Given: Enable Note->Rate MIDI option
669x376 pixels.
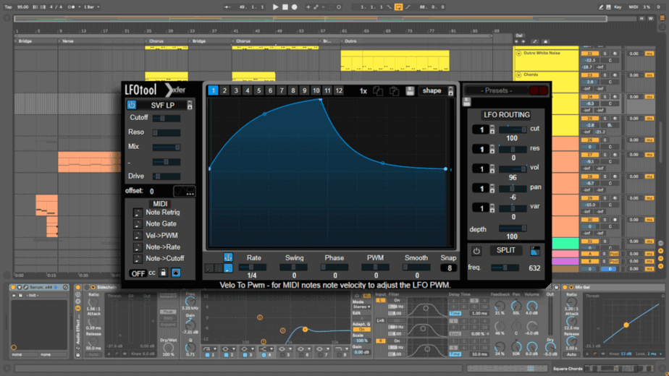Looking at the screenshot, I should [138, 247].
